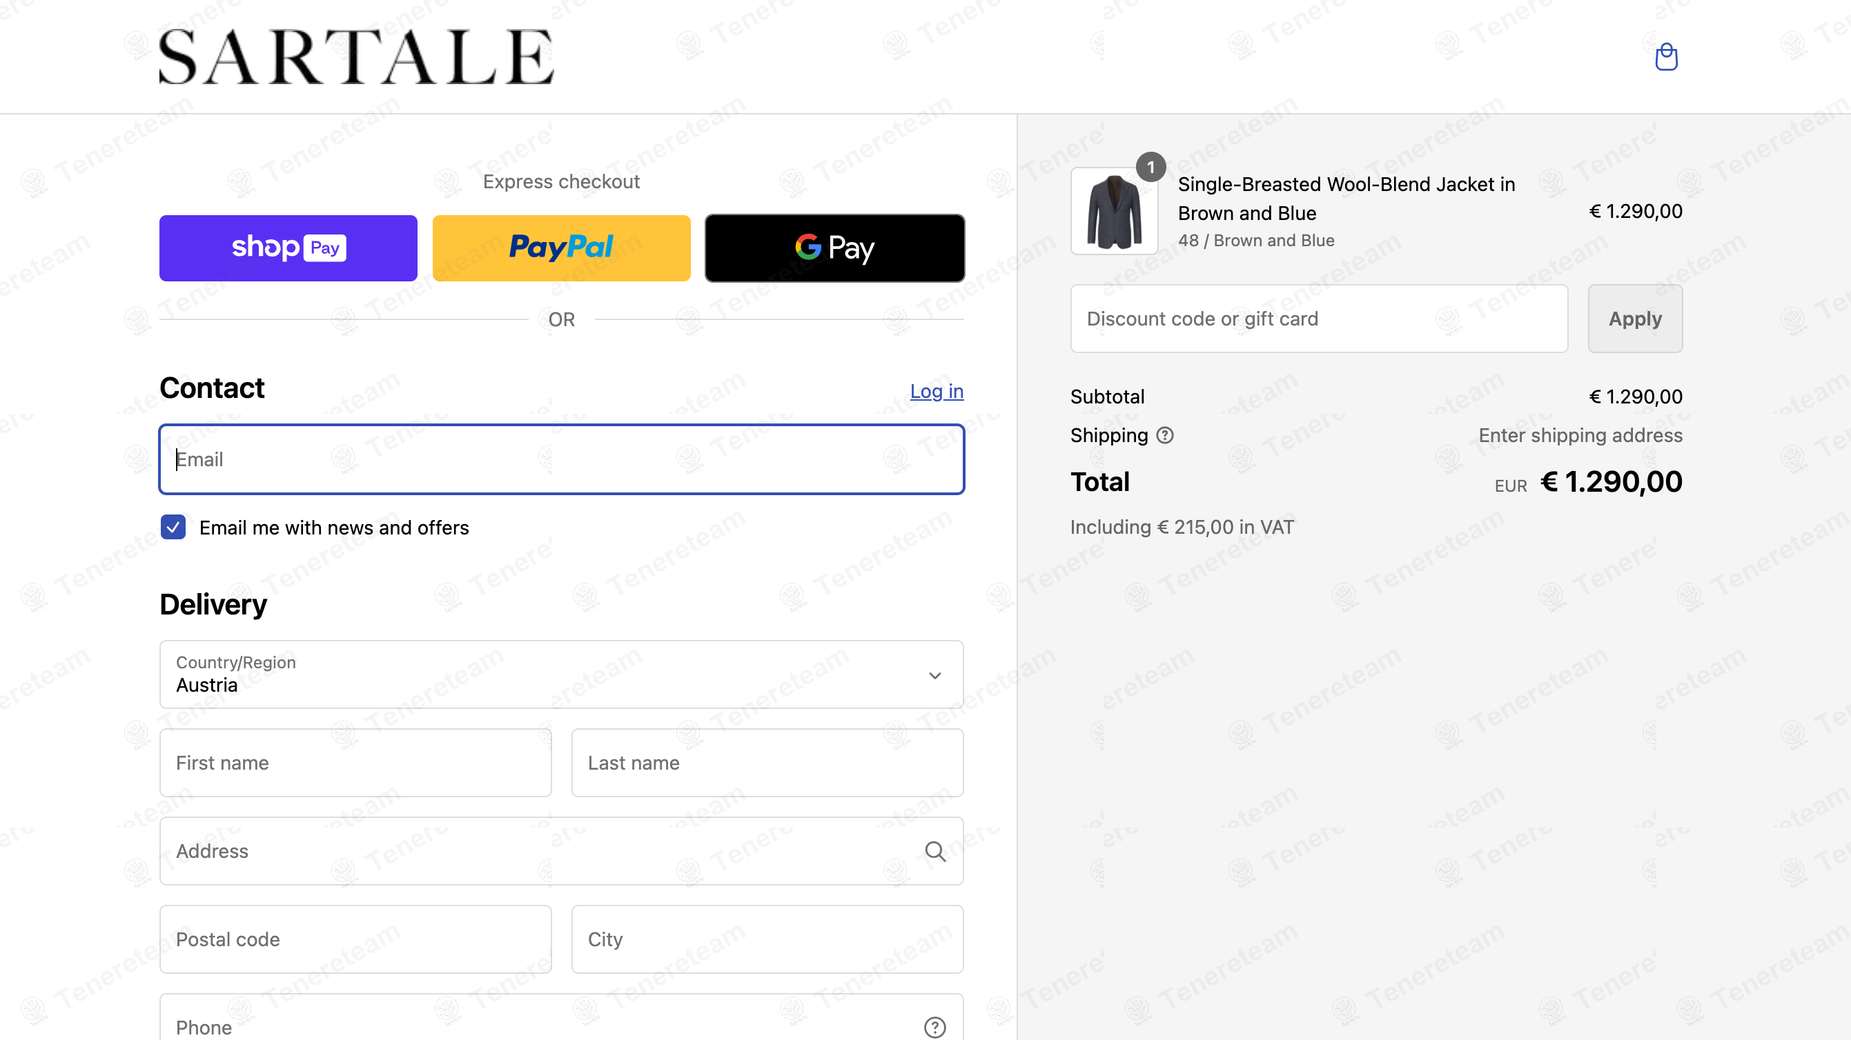Click the Country/Region chevron arrow
1851x1040 pixels.
click(x=935, y=675)
